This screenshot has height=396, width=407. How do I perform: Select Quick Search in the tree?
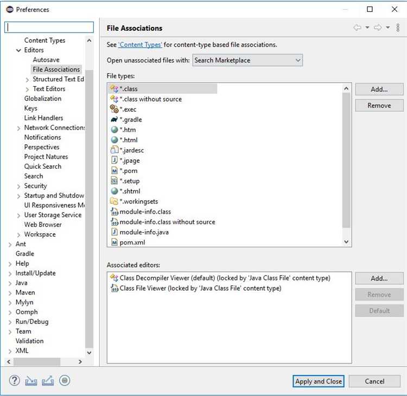[x=42, y=167]
